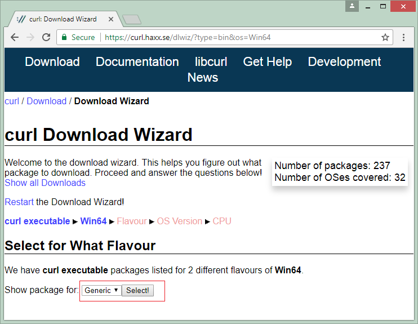Click Show all Downloads link
Screen dimensions: 418x324
click(45, 183)
